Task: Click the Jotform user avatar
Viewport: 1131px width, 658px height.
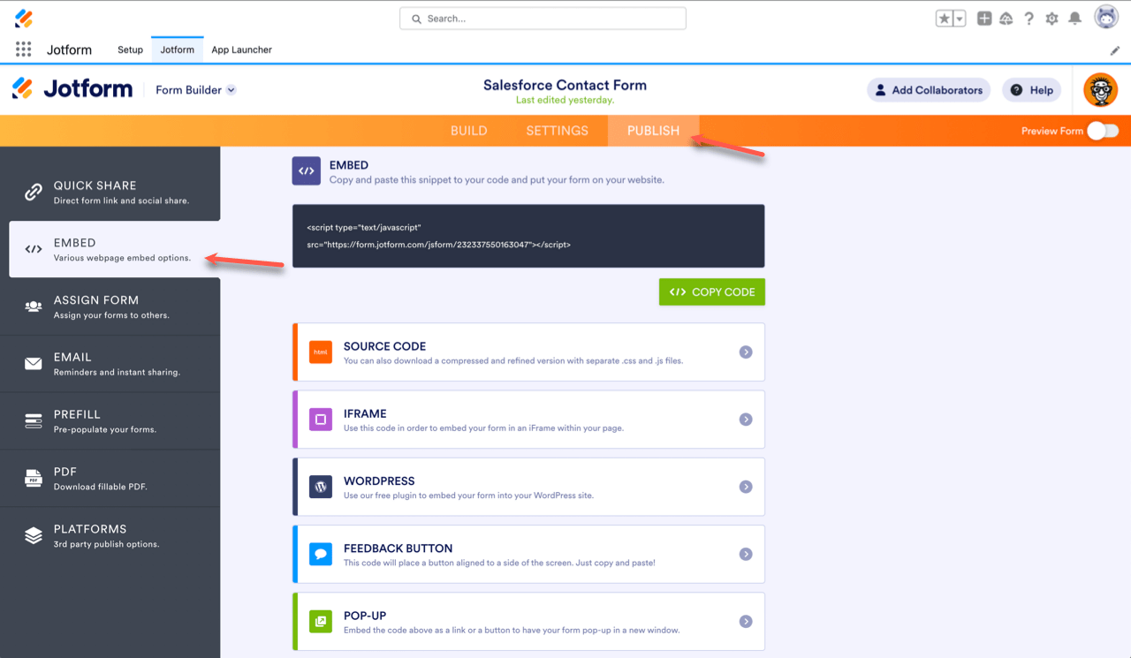Action: [1100, 89]
